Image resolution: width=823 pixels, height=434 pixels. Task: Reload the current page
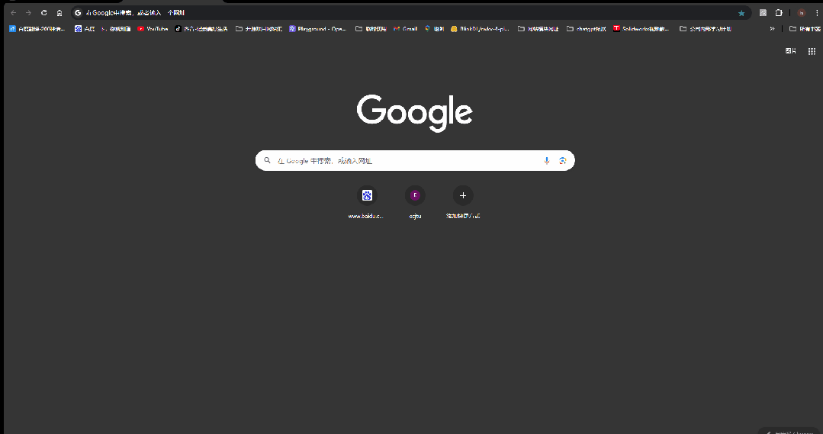(x=44, y=13)
